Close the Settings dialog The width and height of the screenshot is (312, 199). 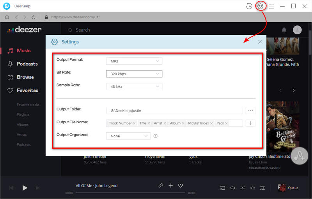[x=260, y=42]
